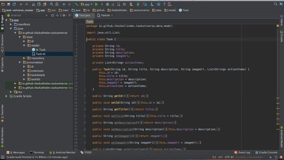
Task: Click the SDK Manager download icon
Action: tap(152, 4)
